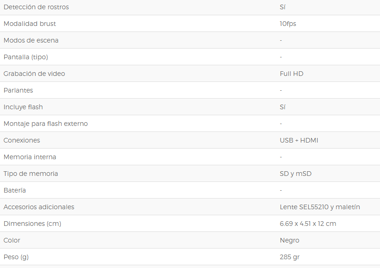Click the Detección de rostros label
Image resolution: width=380 pixels, height=268 pixels.
[36, 7]
